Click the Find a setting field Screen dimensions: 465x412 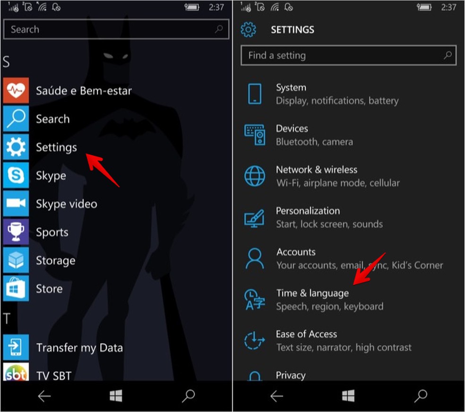(348, 55)
